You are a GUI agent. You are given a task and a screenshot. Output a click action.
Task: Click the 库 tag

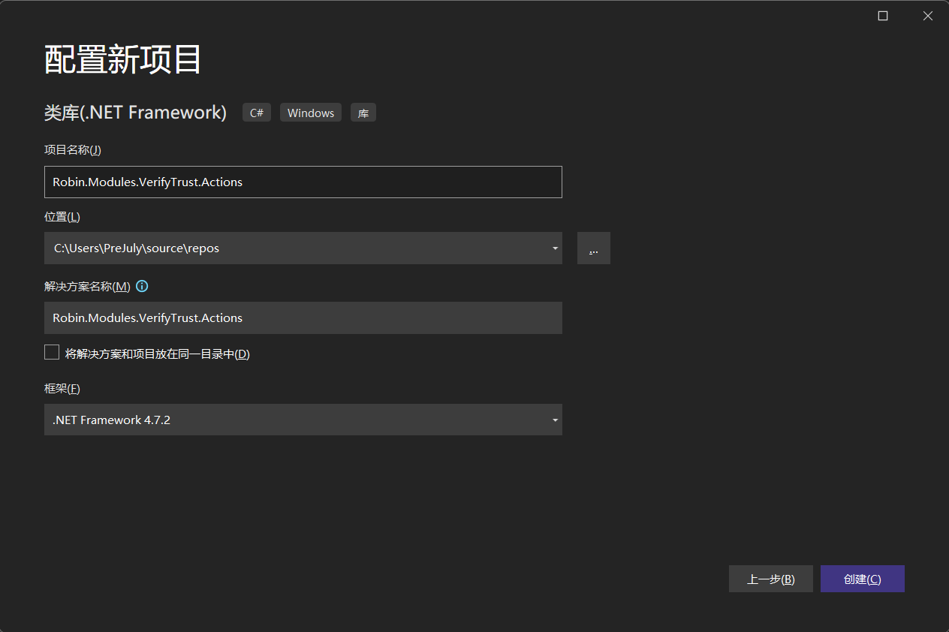point(363,113)
